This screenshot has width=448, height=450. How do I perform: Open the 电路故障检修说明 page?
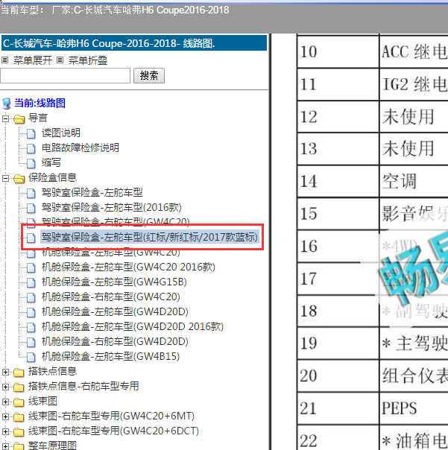click(x=80, y=148)
